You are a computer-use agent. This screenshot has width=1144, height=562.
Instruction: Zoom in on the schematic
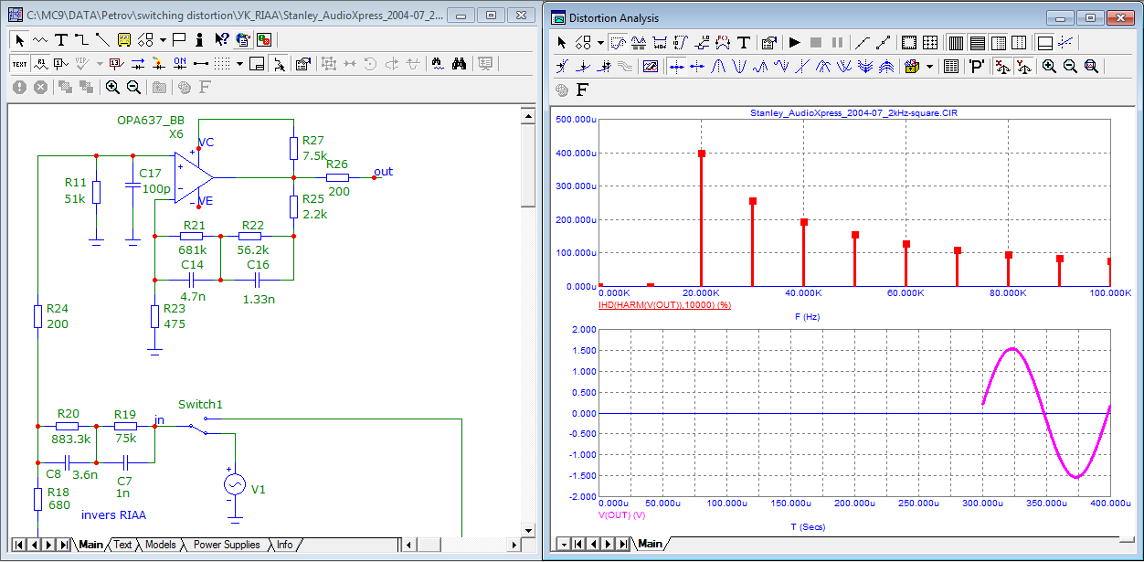tap(112, 87)
